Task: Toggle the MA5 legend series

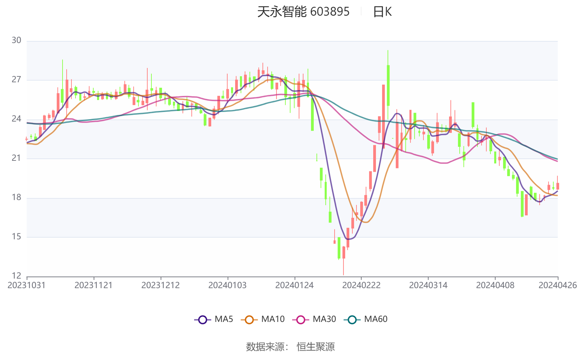Action: (214, 320)
